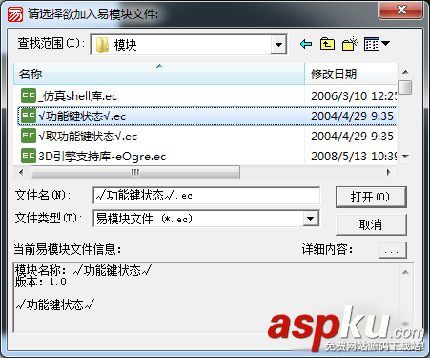
Task: Click horizontal scroll right arrow
Action: click(x=388, y=172)
